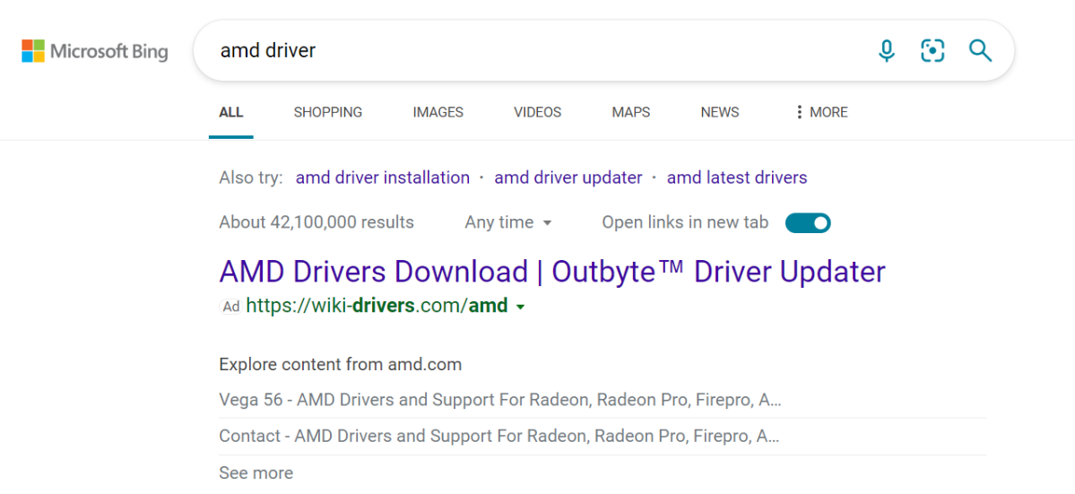
Task: Click the 'Also try:' label
Action: tap(250, 178)
